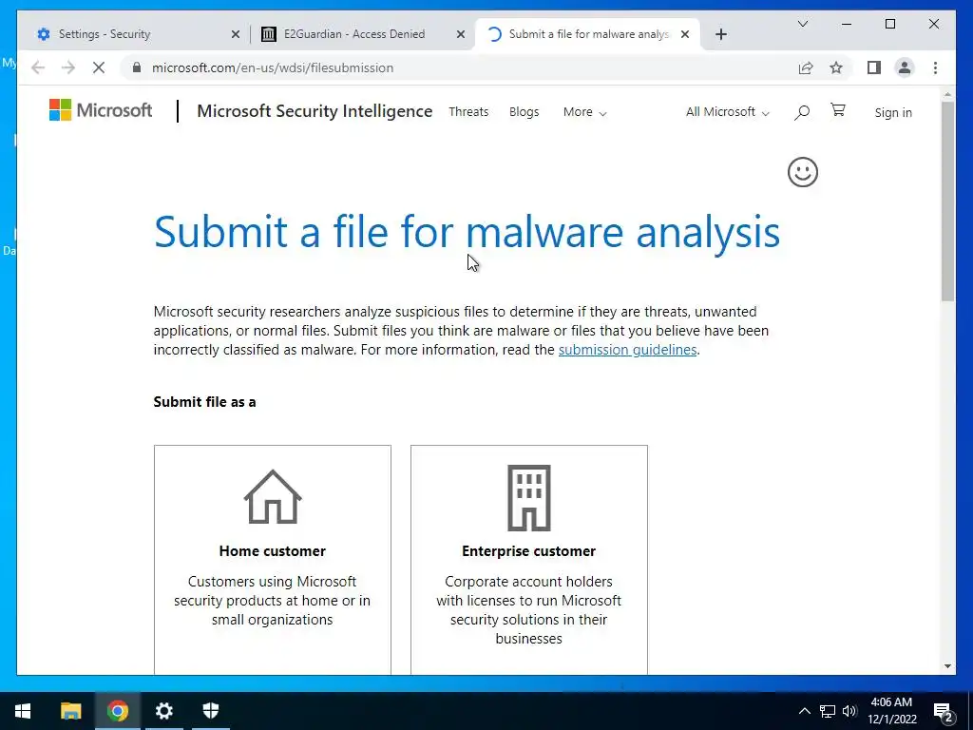Click the address bar URL
This screenshot has height=730, width=973.
pos(273,67)
